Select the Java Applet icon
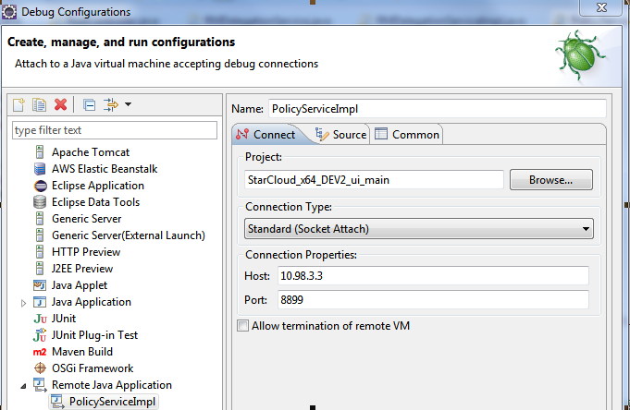630x410 pixels. tap(40, 285)
